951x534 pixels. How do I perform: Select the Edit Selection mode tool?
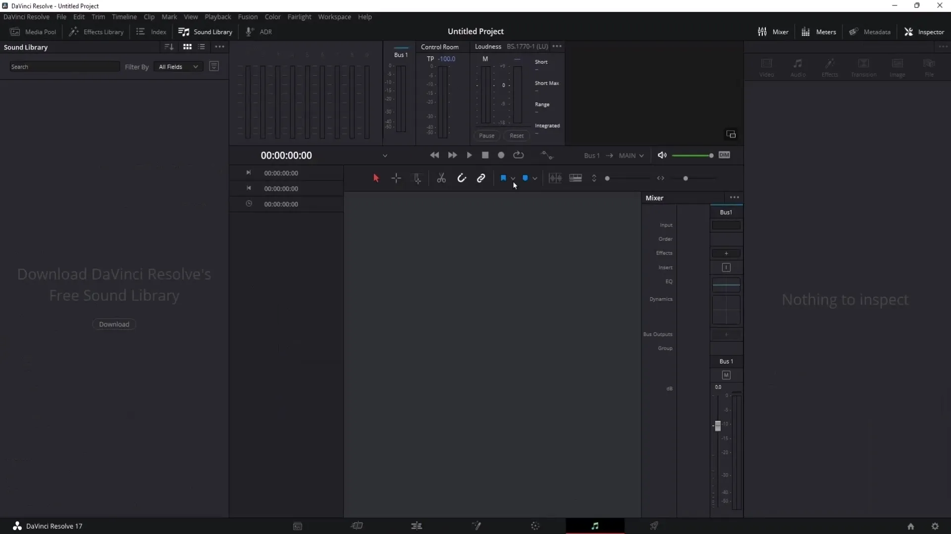(x=418, y=178)
